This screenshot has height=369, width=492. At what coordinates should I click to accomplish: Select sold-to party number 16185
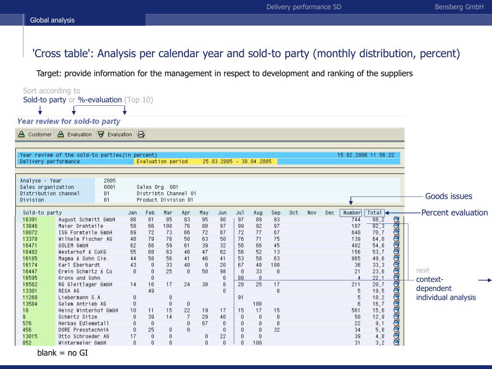tap(30, 258)
